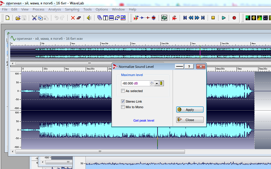The height and width of the screenshot is (169, 271).
Task: Open the yellow ruler presets button
Action: (161, 84)
